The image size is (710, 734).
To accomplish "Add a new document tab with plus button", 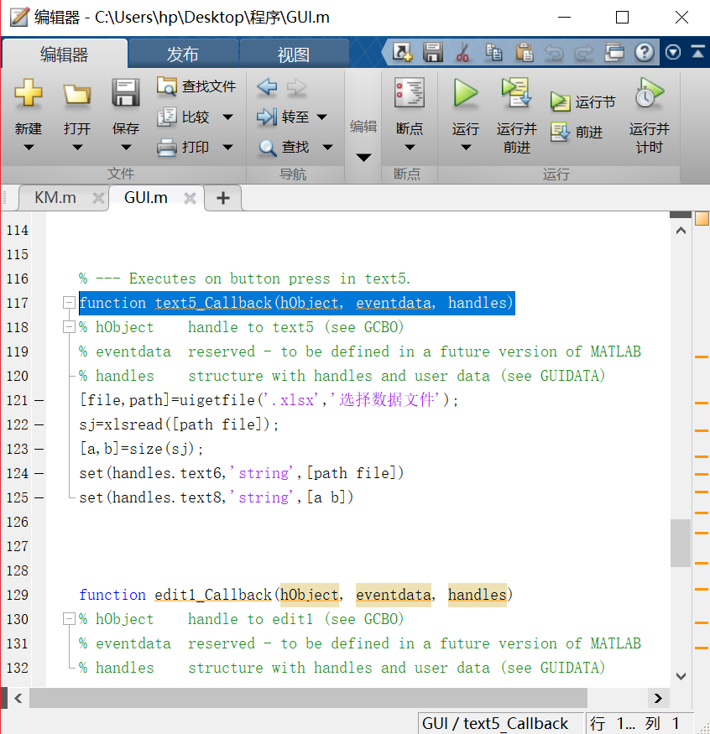I will pos(222,198).
